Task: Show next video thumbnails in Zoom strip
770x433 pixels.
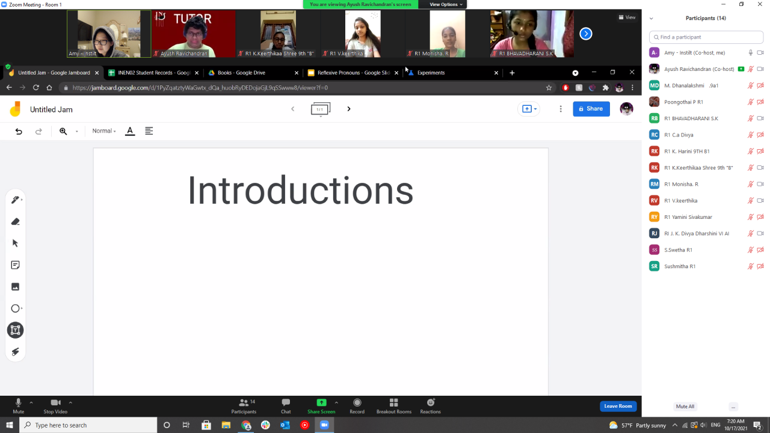Action: 586,34
